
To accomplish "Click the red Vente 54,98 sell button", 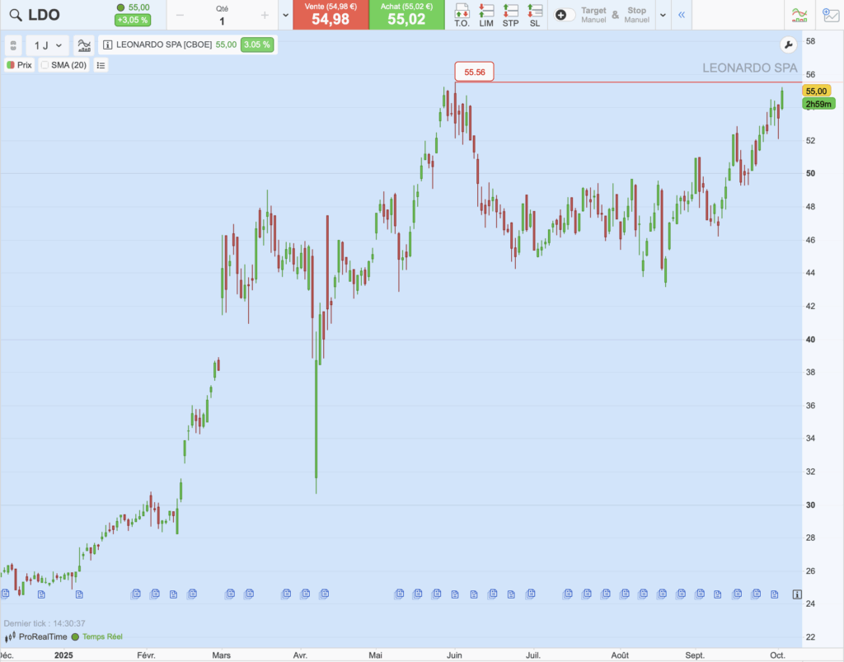I will pyautogui.click(x=330, y=15).
